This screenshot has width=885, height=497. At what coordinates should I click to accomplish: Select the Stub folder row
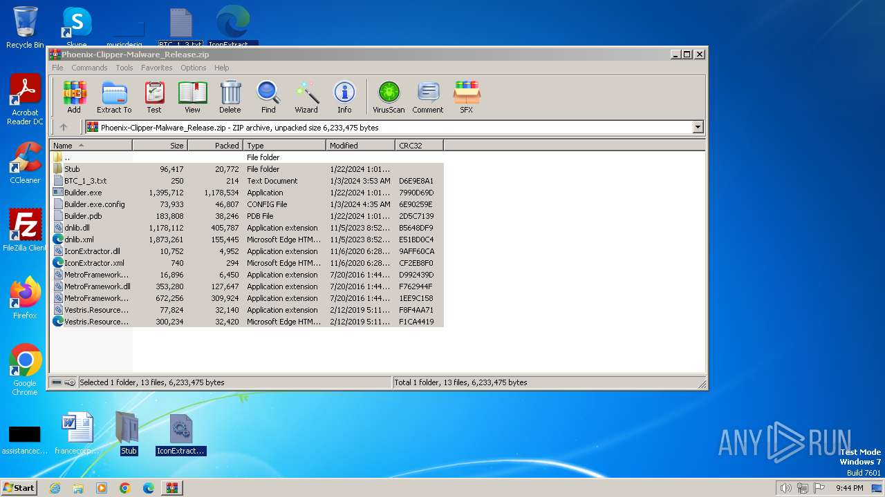(247, 169)
